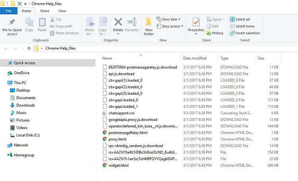Viewport: 298px width, 181px height.
Task: Open Downloads in navigation pane
Action: click(22, 105)
